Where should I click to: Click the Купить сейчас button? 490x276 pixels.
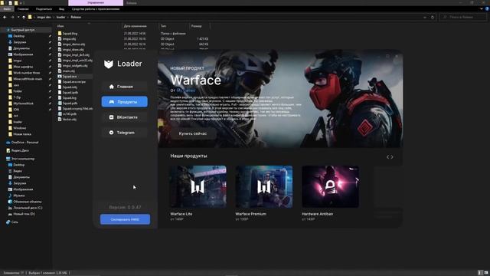tap(193, 133)
